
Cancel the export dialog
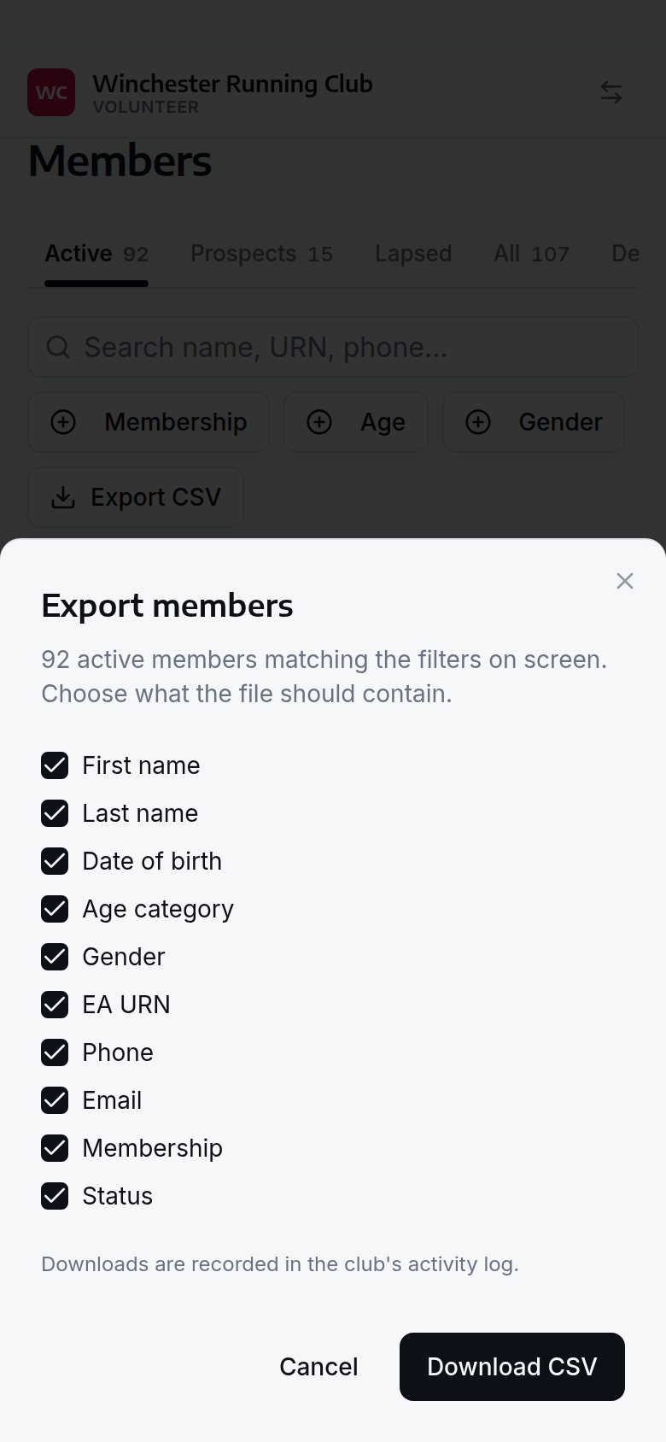point(318,1367)
